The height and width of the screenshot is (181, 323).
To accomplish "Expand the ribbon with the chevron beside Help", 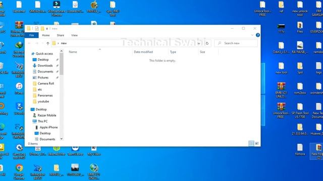I will coord(252,35).
